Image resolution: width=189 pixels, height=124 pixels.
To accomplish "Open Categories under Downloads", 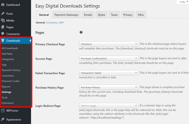I will click(x=8, y=59).
